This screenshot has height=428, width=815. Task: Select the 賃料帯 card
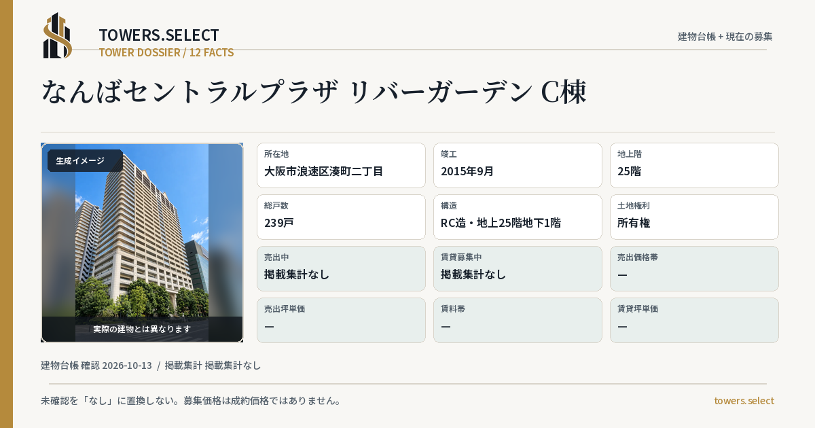(x=518, y=320)
